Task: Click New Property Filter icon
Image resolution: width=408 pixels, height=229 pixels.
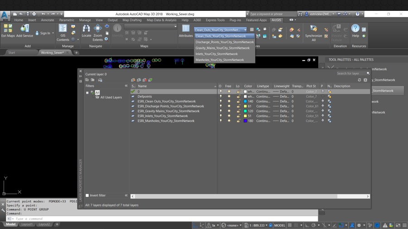Action: [x=87, y=80]
